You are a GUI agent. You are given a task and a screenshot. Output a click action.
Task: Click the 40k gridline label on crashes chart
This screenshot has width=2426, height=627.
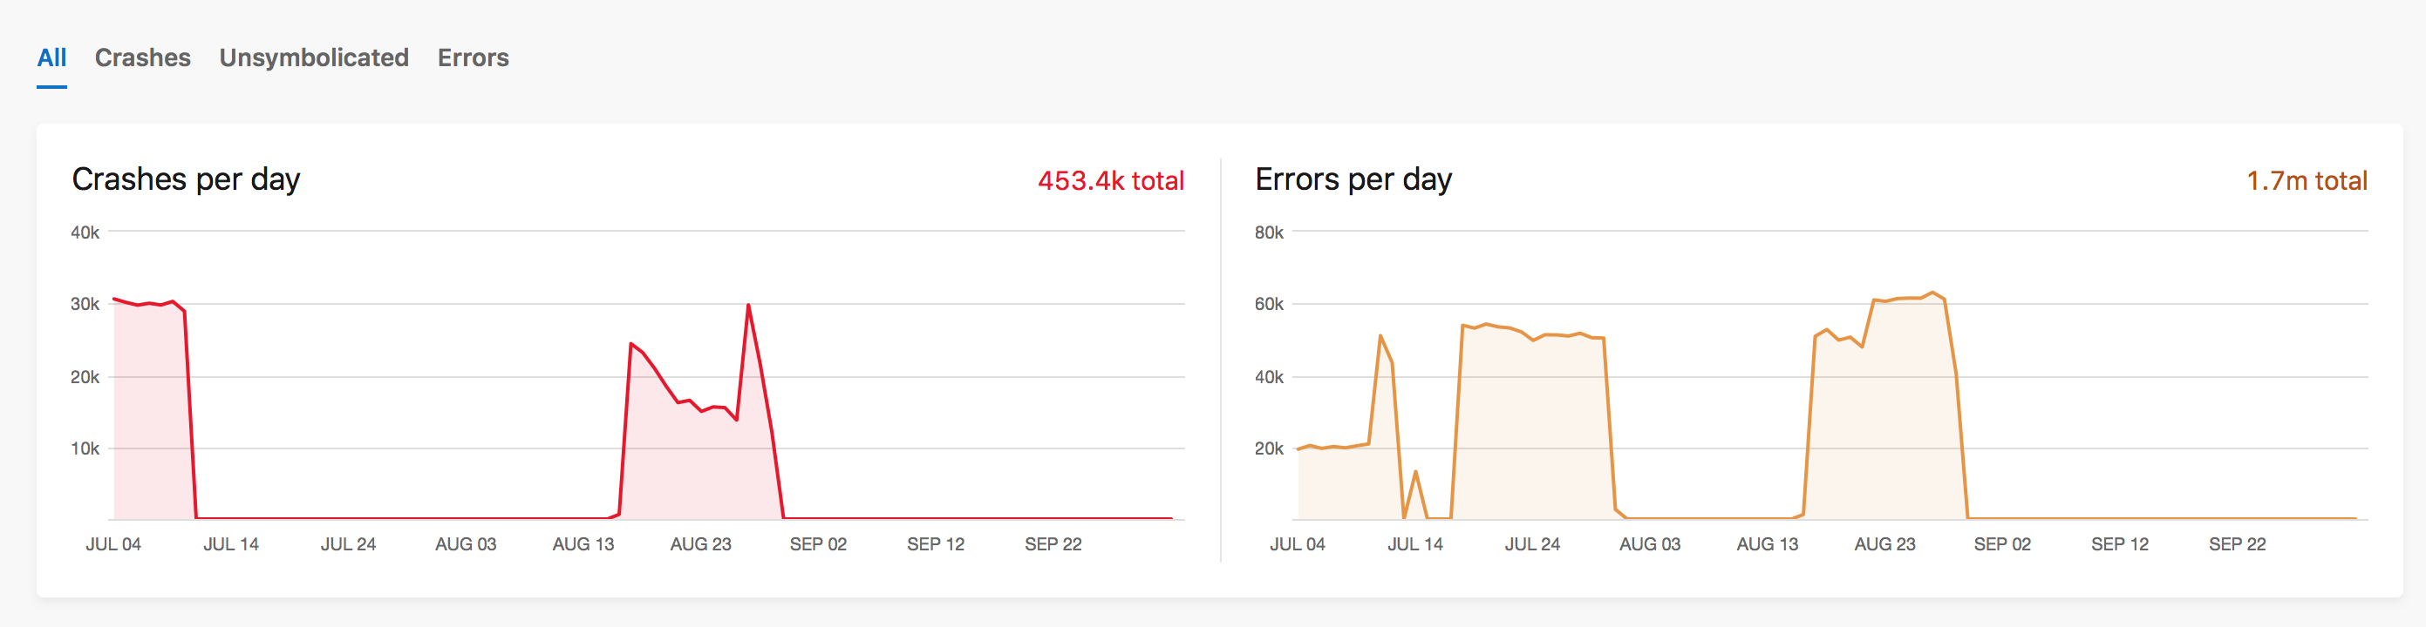click(x=86, y=232)
